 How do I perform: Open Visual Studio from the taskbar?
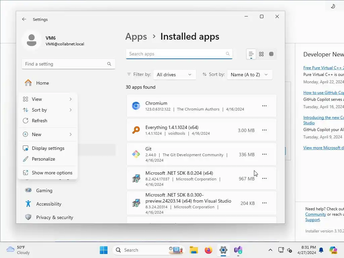(238, 250)
